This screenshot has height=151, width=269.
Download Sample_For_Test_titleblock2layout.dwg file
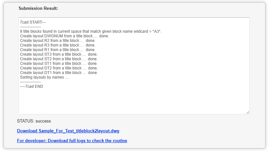[x=68, y=131]
